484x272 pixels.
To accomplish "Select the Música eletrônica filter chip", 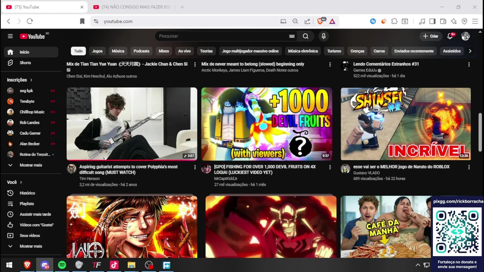I will tap(303, 51).
